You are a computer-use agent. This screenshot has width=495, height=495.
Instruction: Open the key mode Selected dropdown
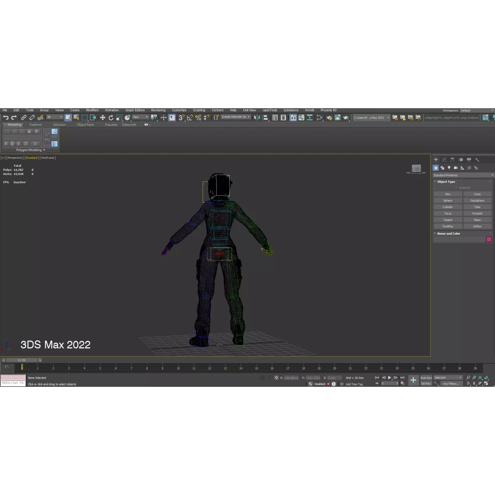point(448,378)
